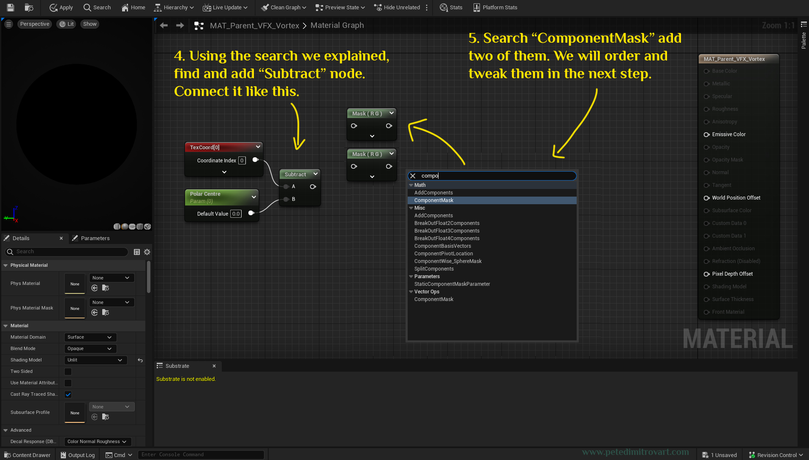Apply the material changes
809x460 pixels.
pyautogui.click(x=61, y=7)
